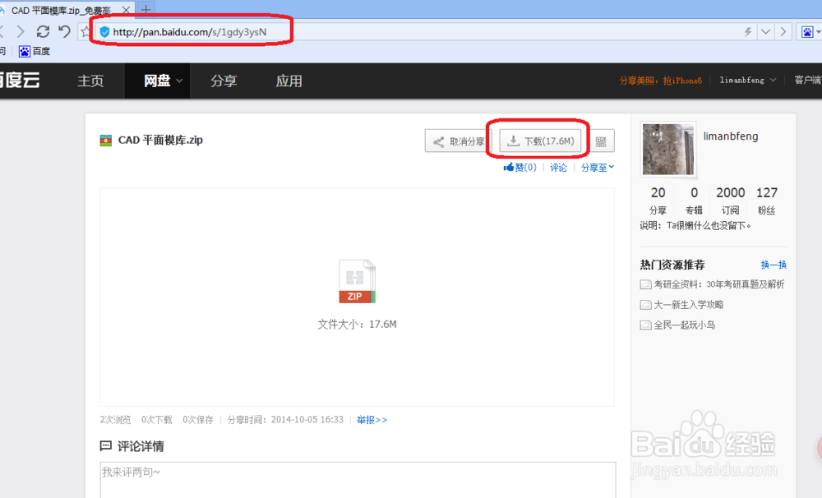Click the large ZIP file preview icon
This screenshot has width=822, height=498.
pyautogui.click(x=357, y=281)
